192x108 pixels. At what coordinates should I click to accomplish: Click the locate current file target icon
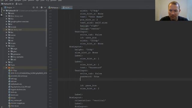tap(33, 7)
